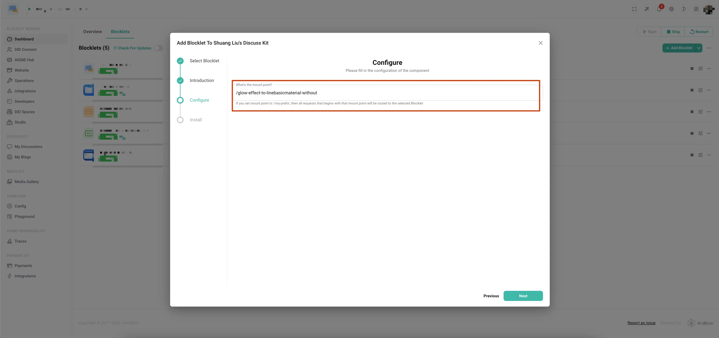
Task: Click the Next button
Action: click(523, 296)
